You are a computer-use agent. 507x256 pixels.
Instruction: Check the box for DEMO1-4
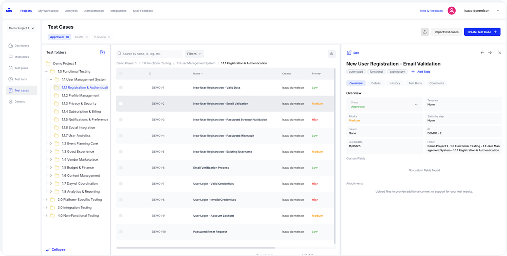click(121, 136)
